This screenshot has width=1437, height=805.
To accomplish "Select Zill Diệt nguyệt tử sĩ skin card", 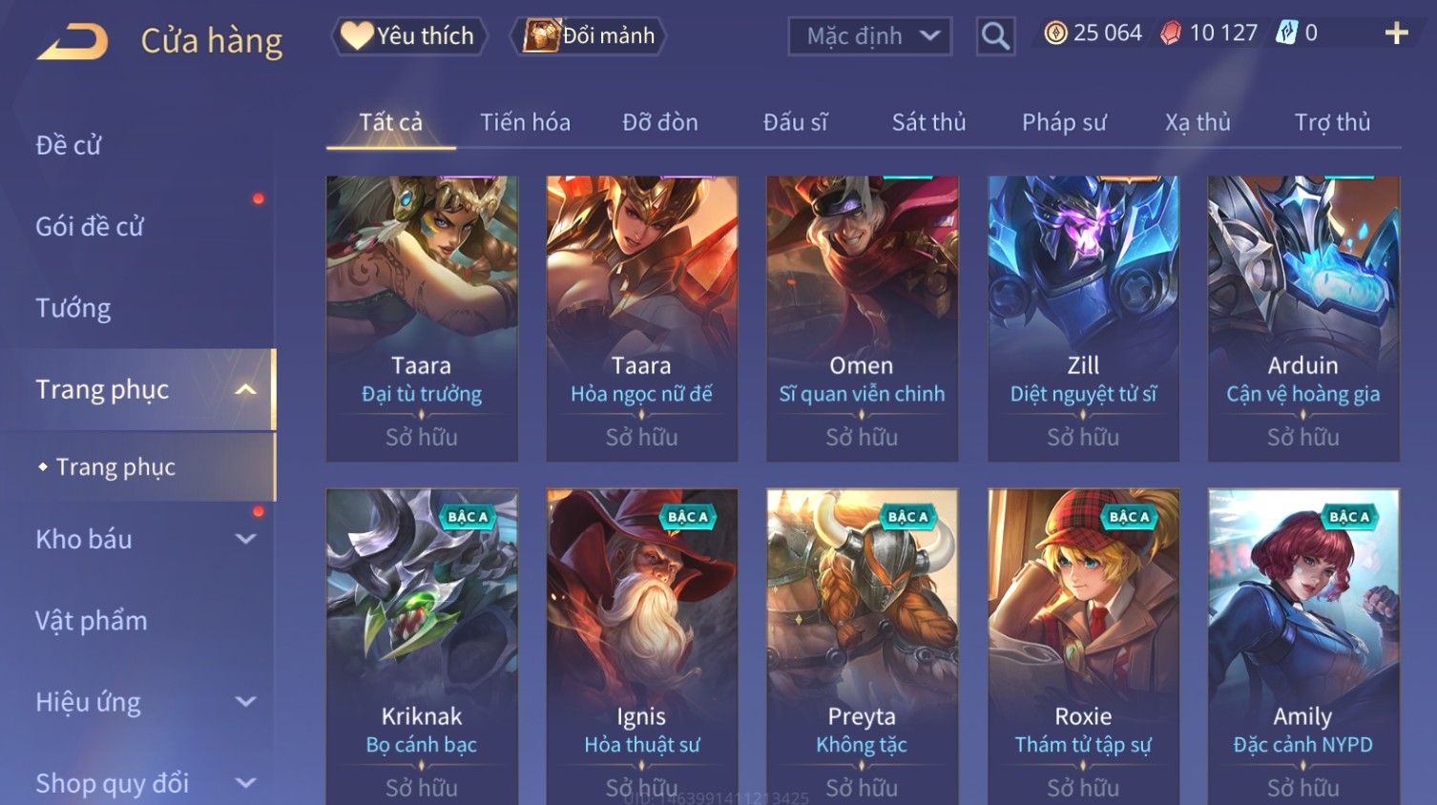I will pyautogui.click(x=1083, y=319).
